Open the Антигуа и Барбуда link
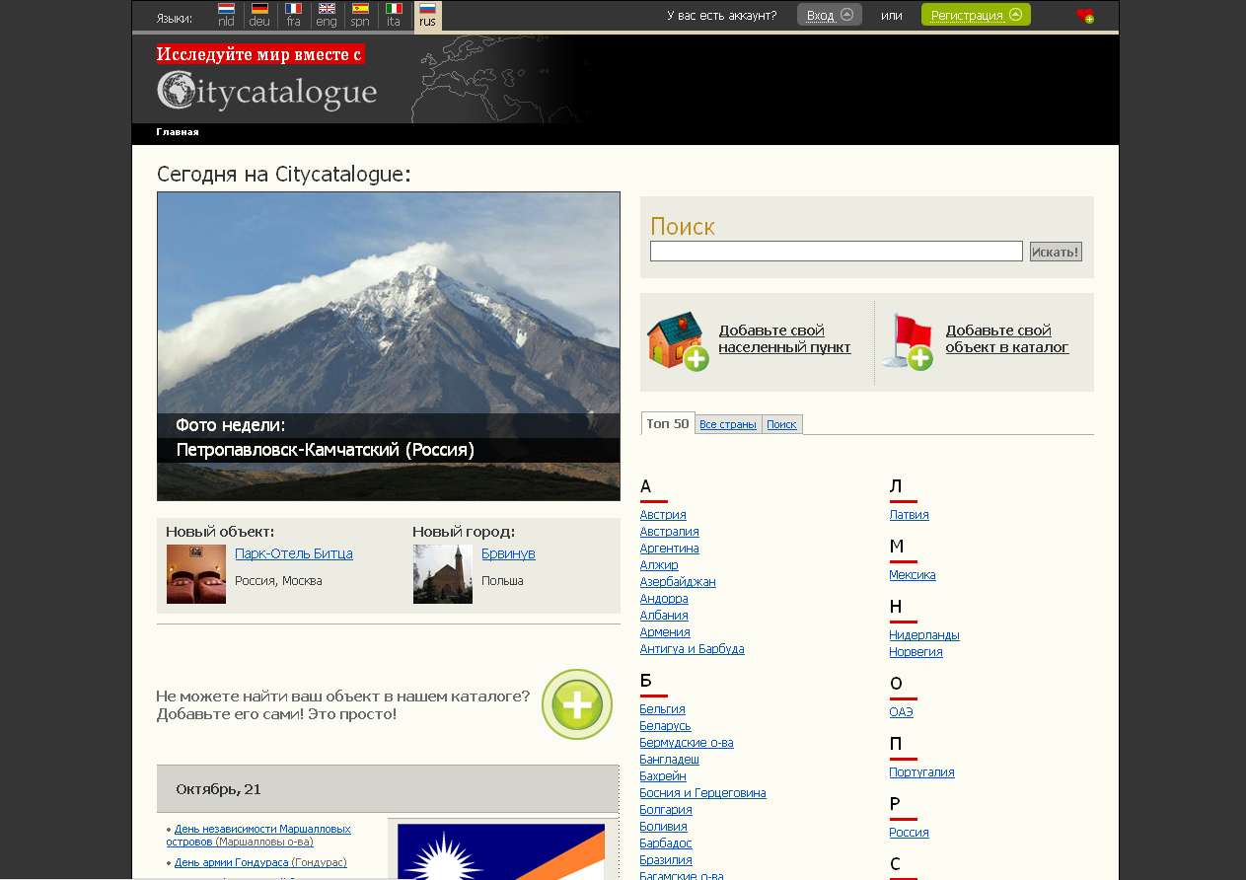The image size is (1246, 880). pyautogui.click(x=692, y=649)
